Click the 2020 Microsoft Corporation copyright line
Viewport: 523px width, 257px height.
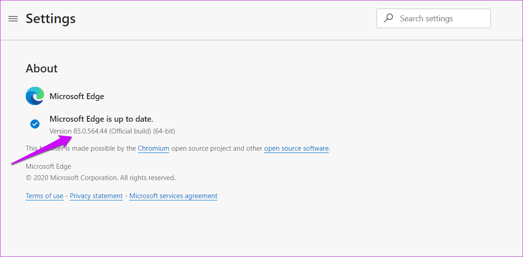pyautogui.click(x=101, y=178)
